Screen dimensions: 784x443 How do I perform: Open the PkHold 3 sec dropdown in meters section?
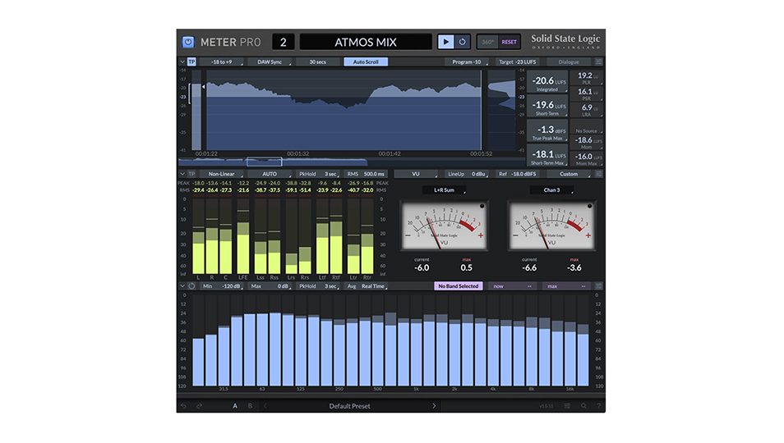[x=317, y=174]
